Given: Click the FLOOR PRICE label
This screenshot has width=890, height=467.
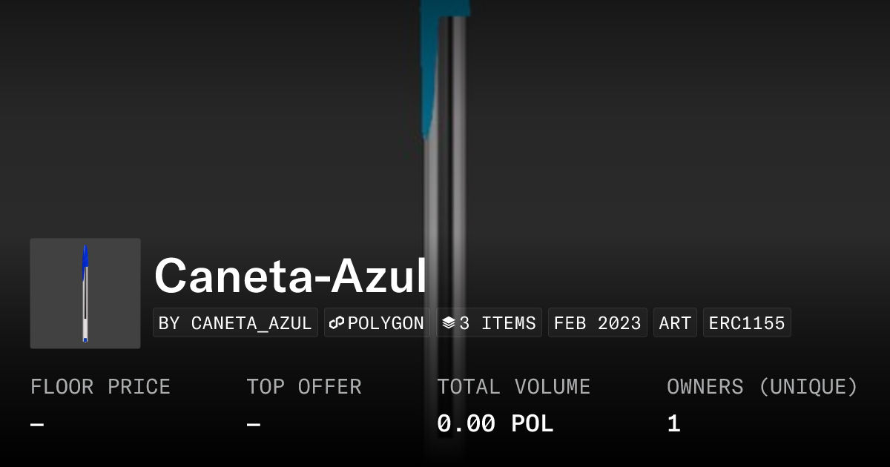Looking at the screenshot, I should click(100, 387).
